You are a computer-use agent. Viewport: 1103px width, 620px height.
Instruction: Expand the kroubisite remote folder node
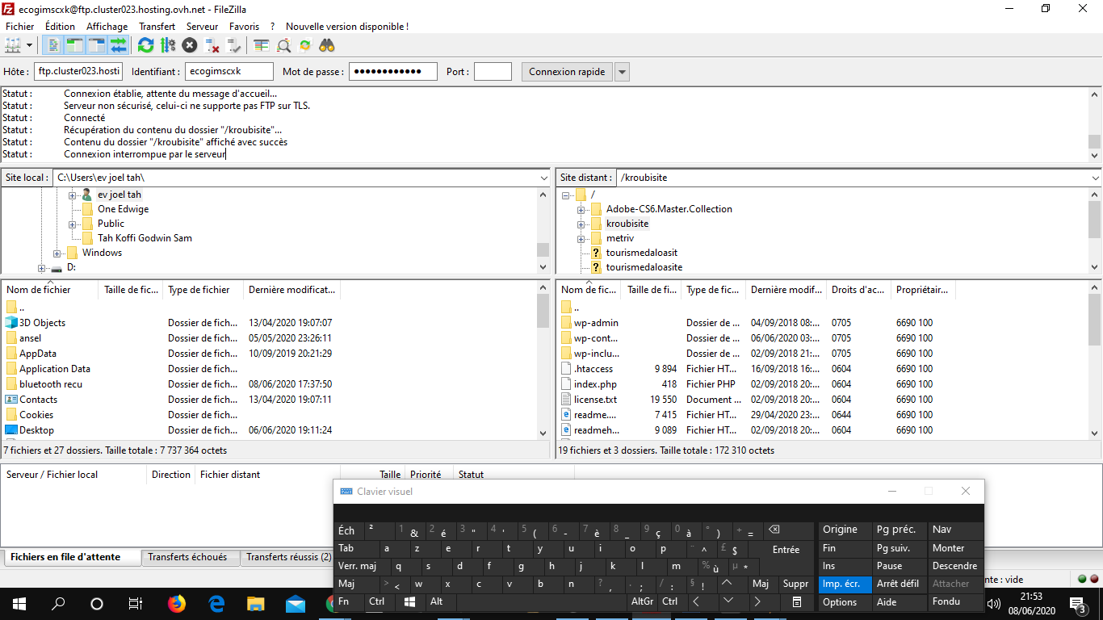coord(581,224)
